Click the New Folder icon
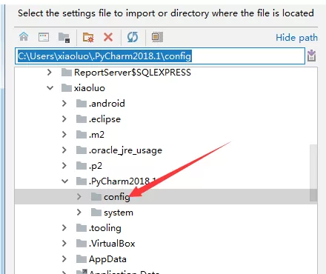The width and height of the screenshot is (326, 274). click(88, 38)
